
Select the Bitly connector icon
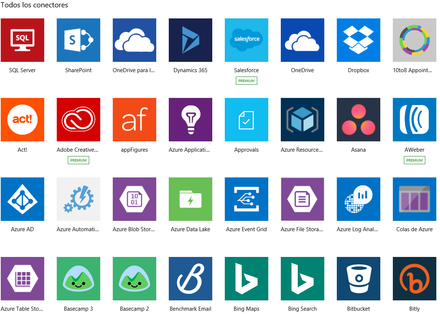[415, 279]
